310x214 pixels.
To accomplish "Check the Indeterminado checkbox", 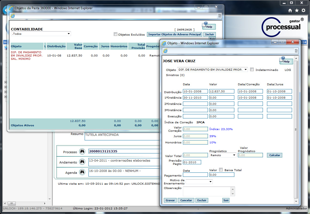I will [x=252, y=70].
